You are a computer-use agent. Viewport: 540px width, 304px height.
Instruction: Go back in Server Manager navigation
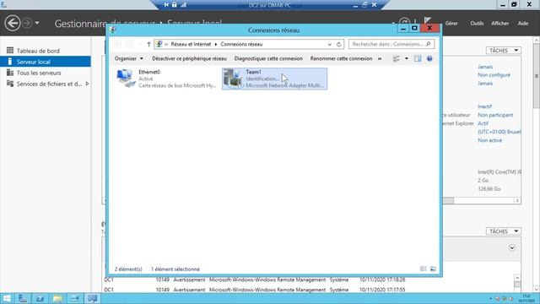point(13,24)
